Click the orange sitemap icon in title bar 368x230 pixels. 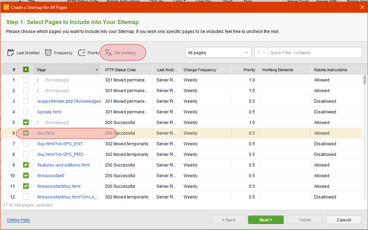coord(6,7)
